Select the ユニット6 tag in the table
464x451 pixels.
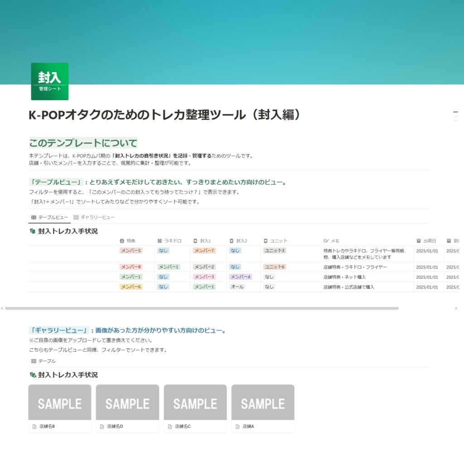(x=274, y=267)
